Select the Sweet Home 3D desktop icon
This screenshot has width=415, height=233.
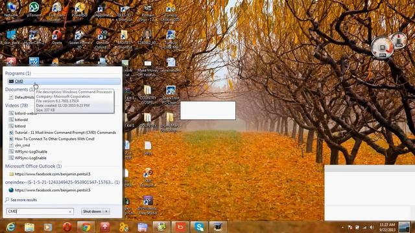coord(79,39)
